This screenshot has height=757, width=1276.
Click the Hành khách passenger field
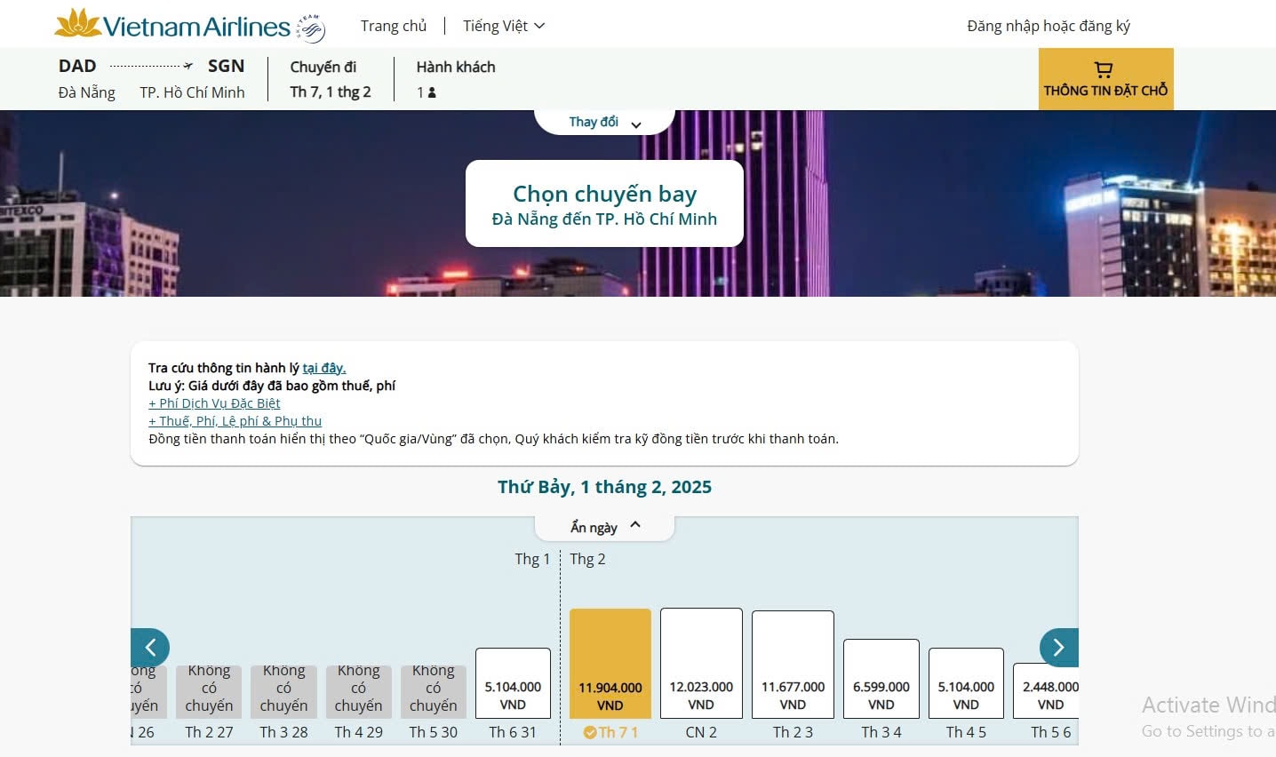click(x=456, y=79)
